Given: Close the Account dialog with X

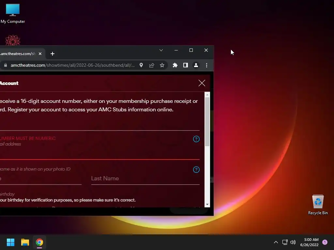Looking at the screenshot, I should 202,83.
